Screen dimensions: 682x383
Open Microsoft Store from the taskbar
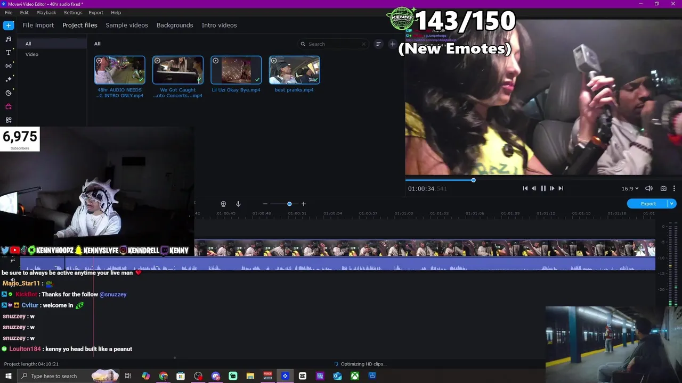(181, 376)
